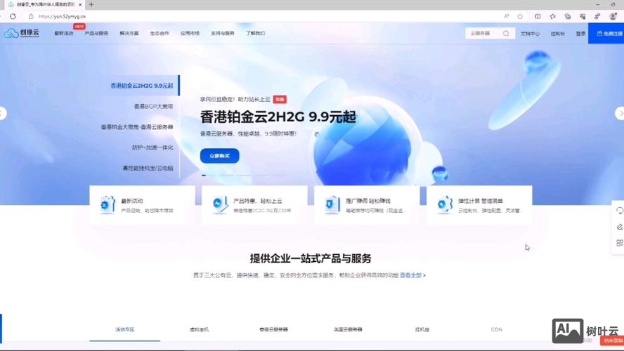Click the 立即购买 button
This screenshot has width=624, height=351.
click(220, 156)
